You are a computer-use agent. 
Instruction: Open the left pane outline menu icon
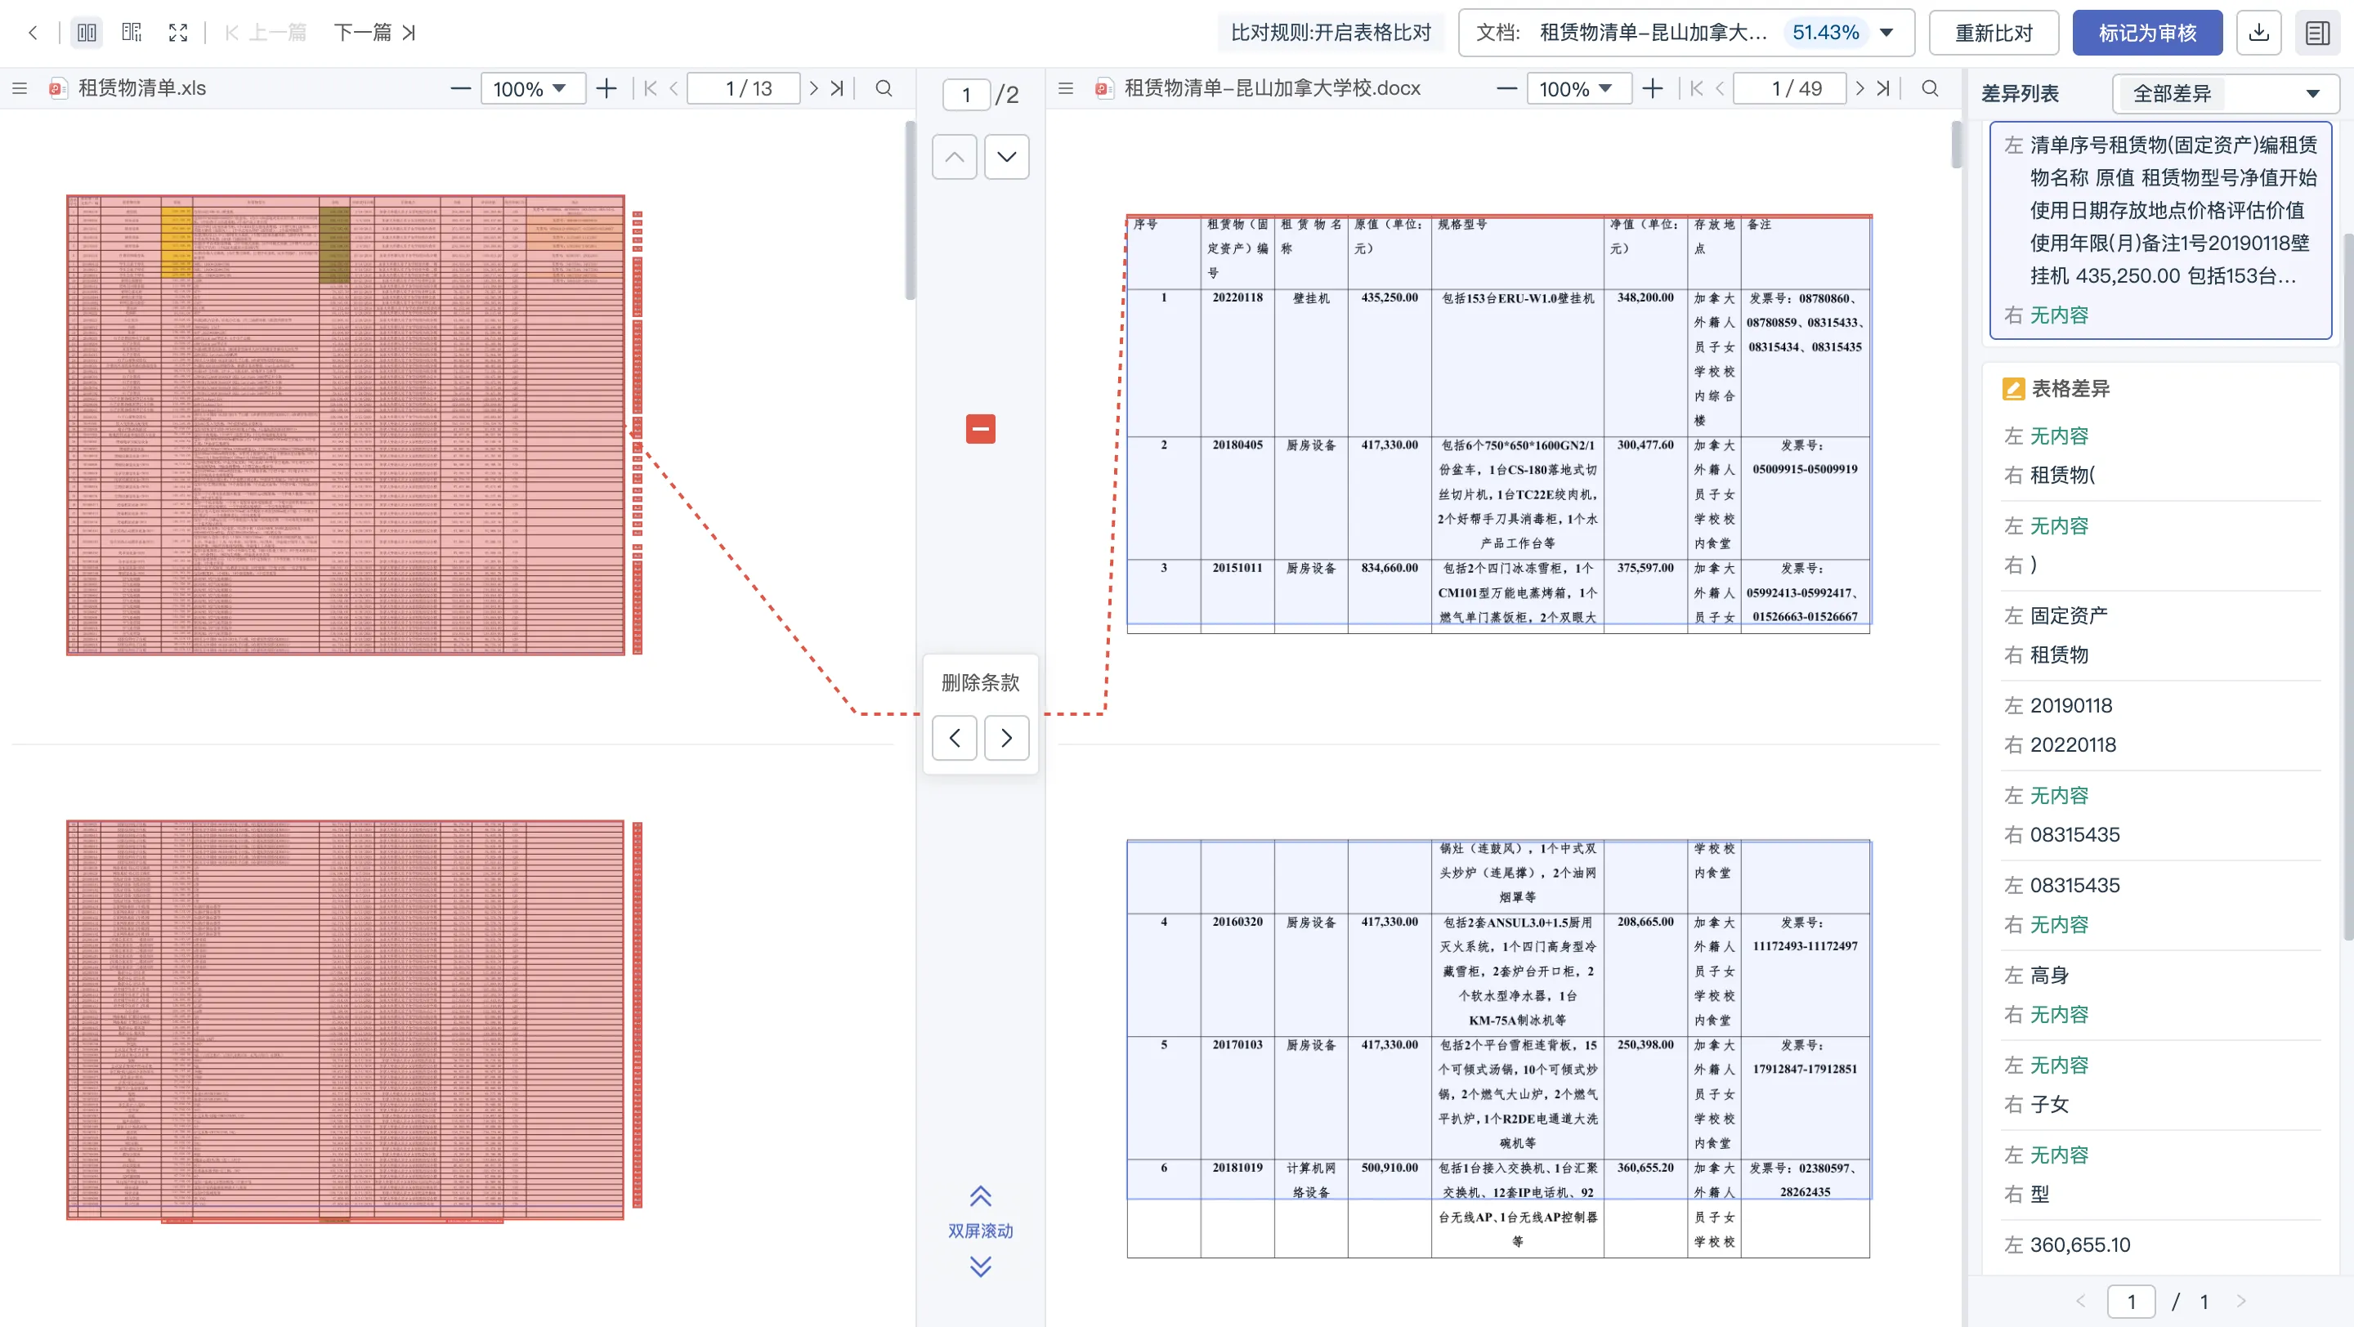pos(19,88)
